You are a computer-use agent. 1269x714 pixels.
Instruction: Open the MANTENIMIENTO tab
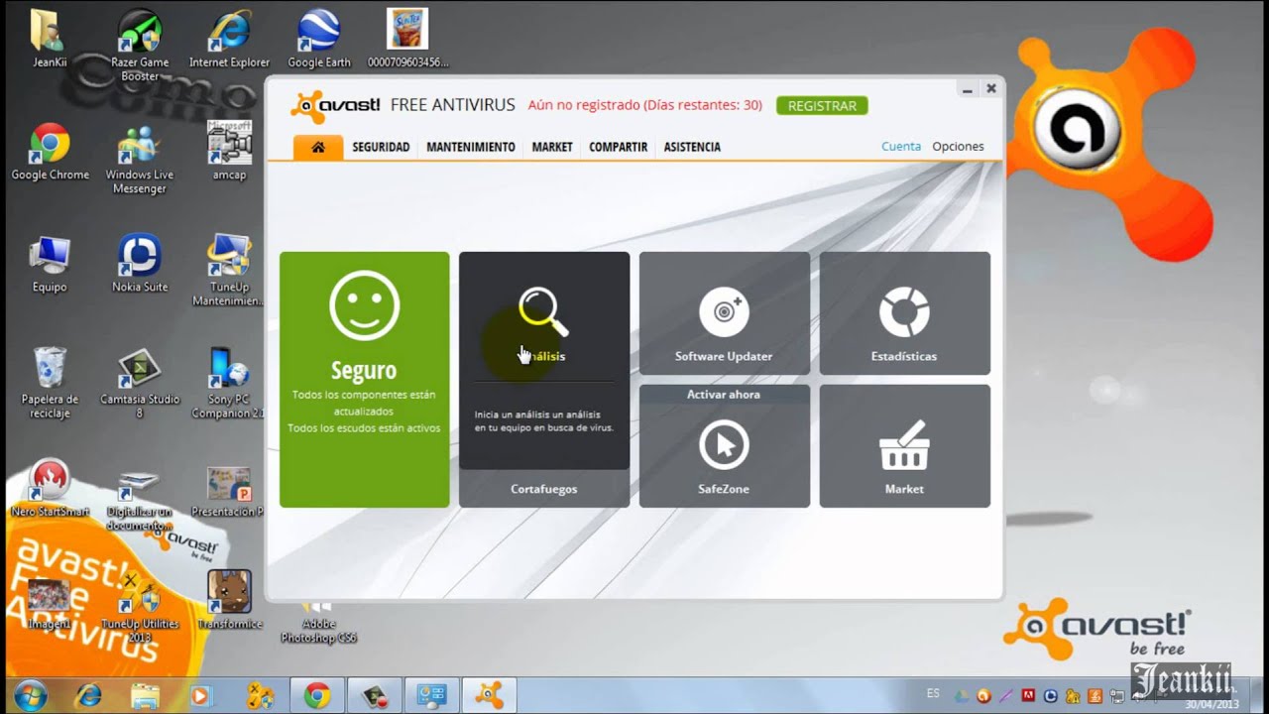click(x=471, y=147)
